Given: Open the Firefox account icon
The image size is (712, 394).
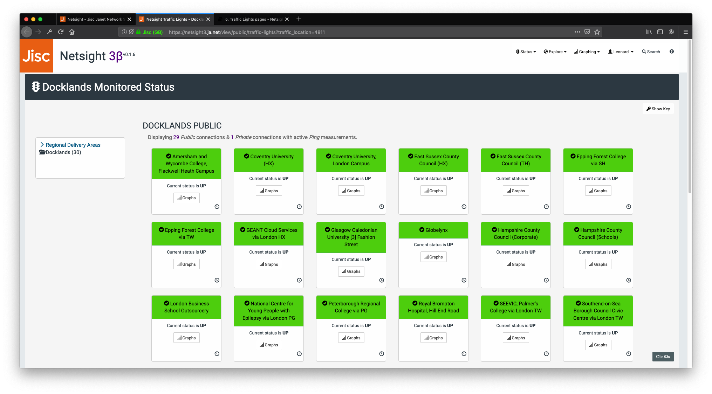Looking at the screenshot, I should (671, 32).
